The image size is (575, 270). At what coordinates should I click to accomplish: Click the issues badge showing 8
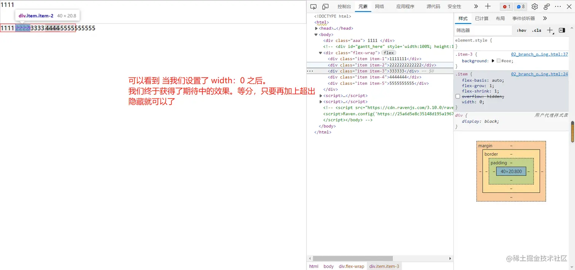click(520, 6)
